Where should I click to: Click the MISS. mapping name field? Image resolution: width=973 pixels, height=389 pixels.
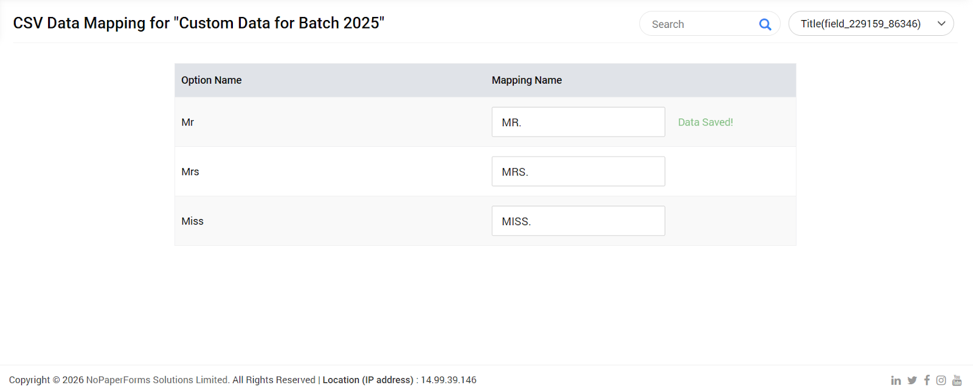pos(578,221)
